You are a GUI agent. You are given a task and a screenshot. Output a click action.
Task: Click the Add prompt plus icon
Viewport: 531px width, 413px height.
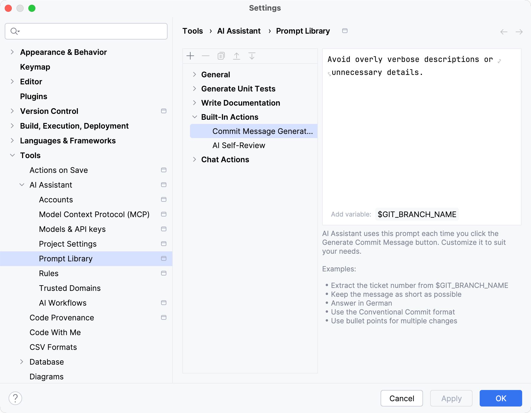191,56
